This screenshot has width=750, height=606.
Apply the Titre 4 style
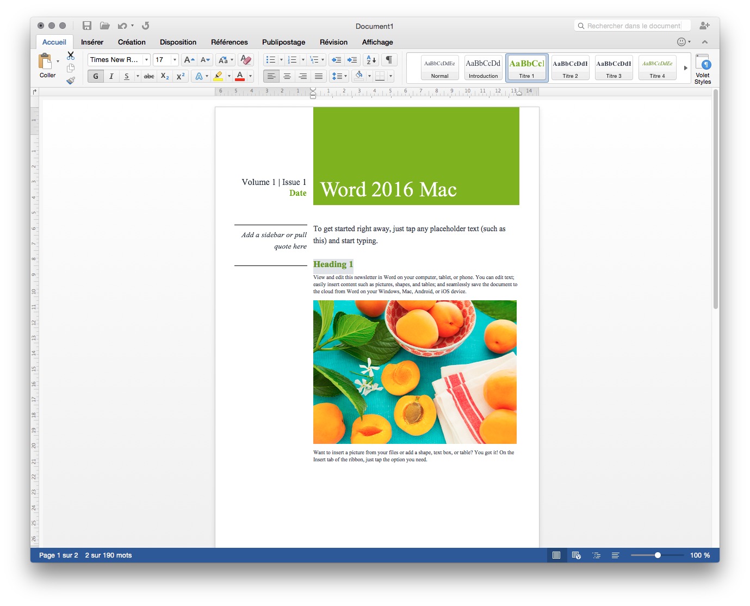pos(657,68)
